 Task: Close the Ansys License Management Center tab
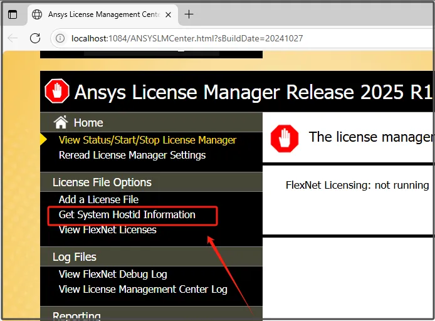click(x=168, y=14)
